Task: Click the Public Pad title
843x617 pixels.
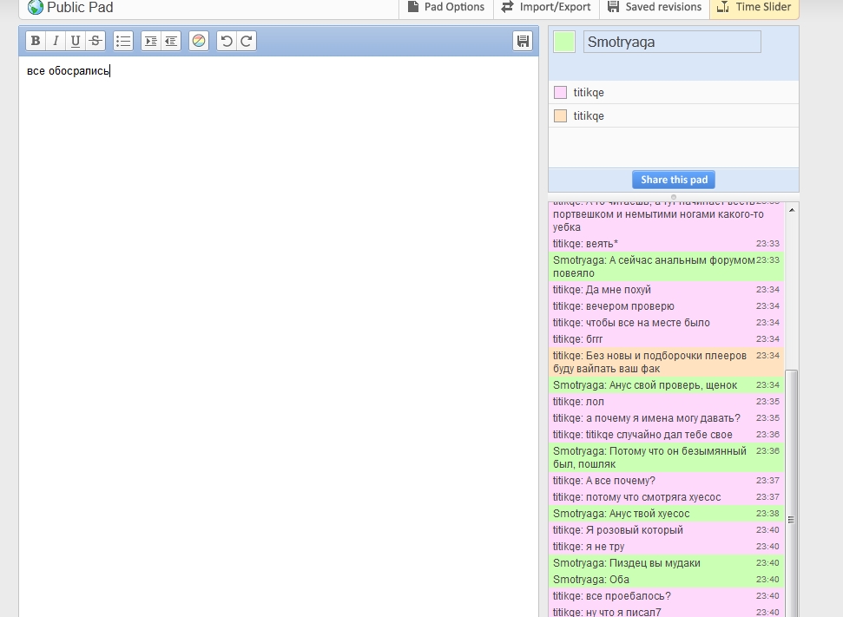Action: coord(80,8)
